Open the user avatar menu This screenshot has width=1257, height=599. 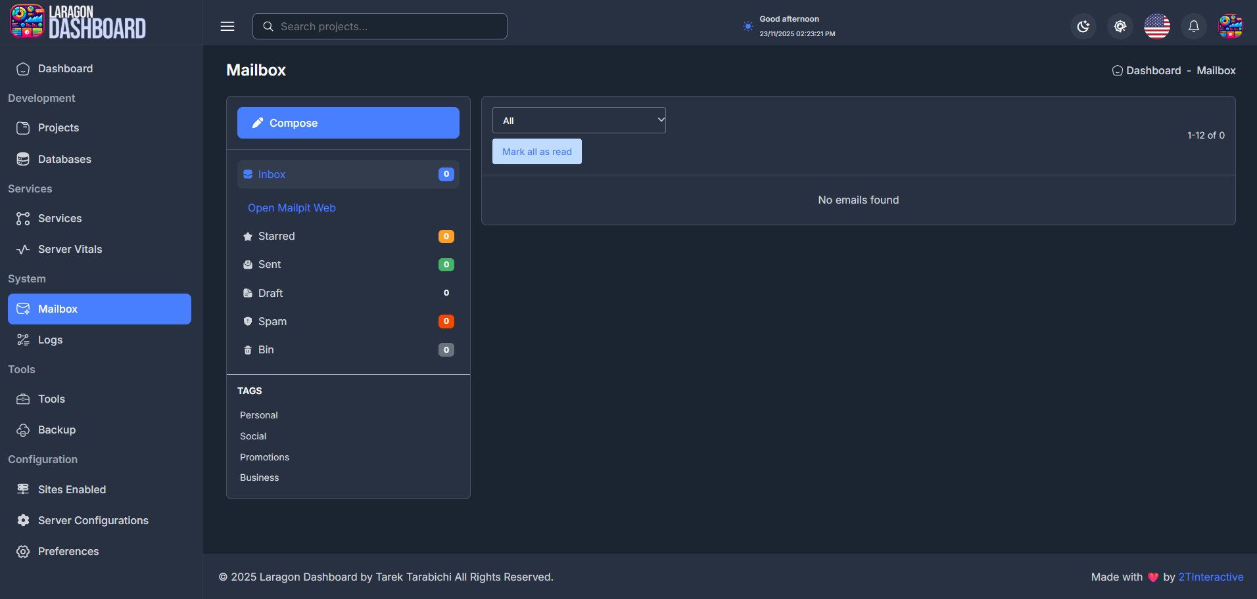point(1232,26)
